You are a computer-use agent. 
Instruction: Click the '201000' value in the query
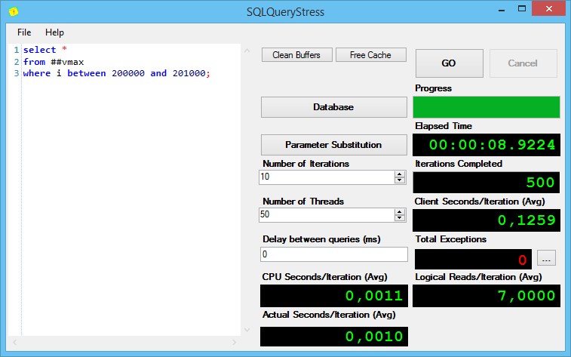click(x=189, y=73)
